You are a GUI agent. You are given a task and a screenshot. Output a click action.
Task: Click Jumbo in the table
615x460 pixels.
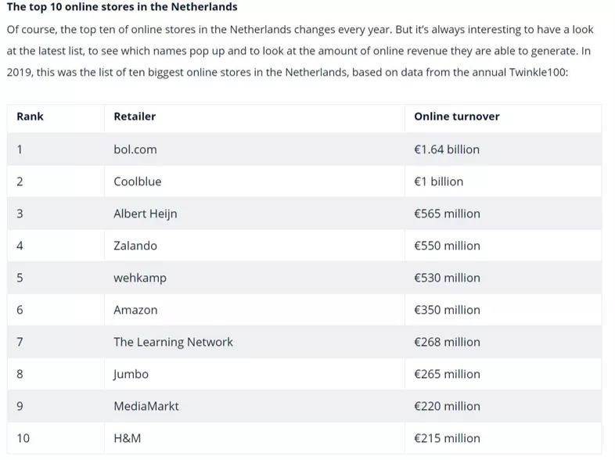131,374
